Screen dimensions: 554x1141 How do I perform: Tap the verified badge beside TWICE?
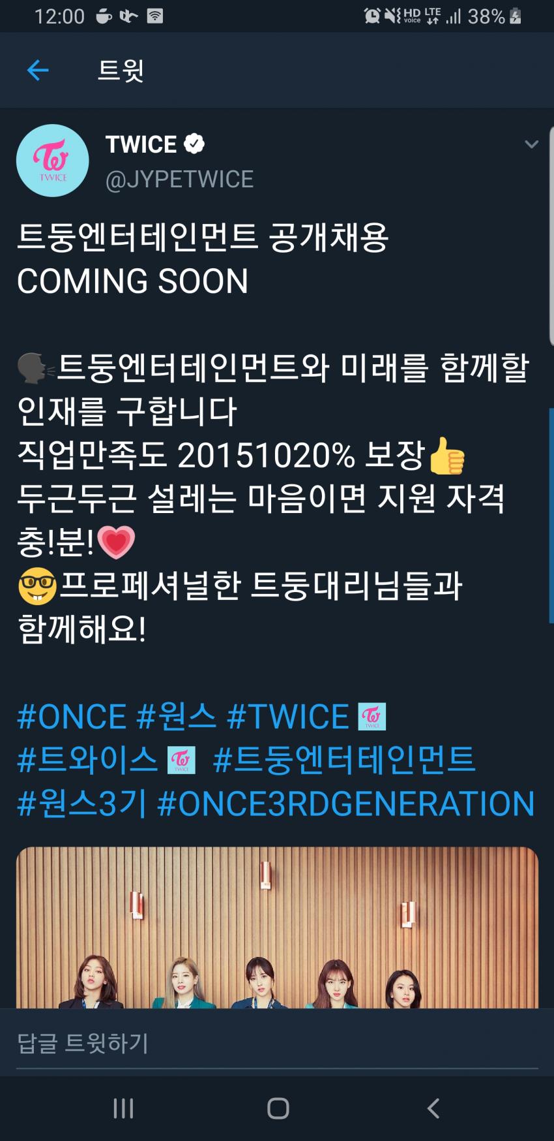tap(194, 144)
